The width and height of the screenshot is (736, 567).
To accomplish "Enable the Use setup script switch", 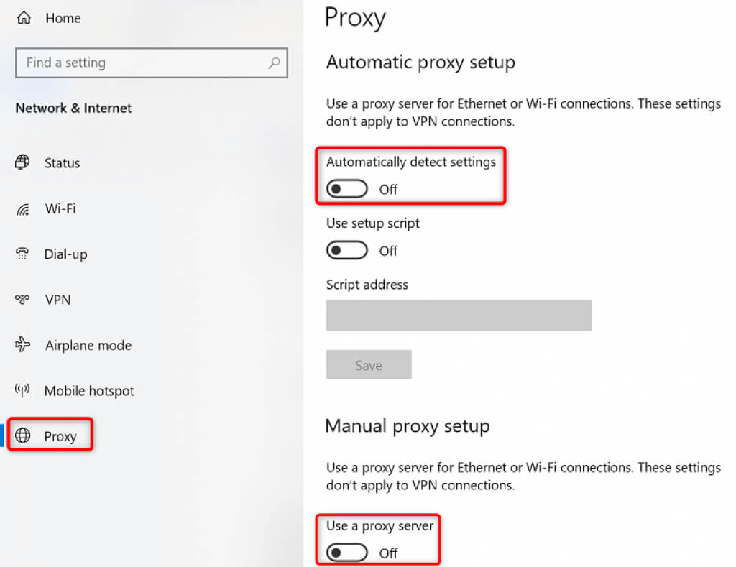I will click(346, 251).
